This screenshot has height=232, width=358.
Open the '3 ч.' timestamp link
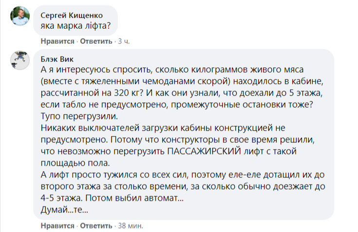[124, 41]
